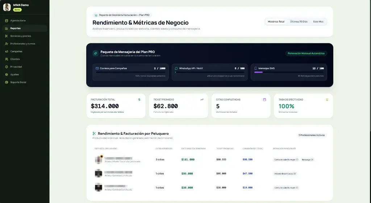Click the Campañas megaphone icon
Viewport: 371px width, 203px height.
point(7,51)
